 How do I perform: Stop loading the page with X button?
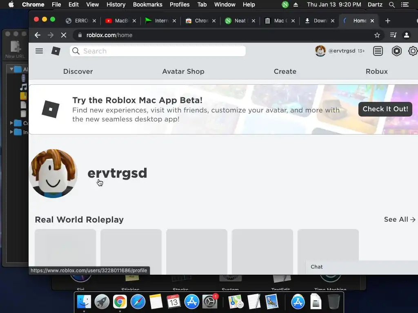click(x=63, y=35)
